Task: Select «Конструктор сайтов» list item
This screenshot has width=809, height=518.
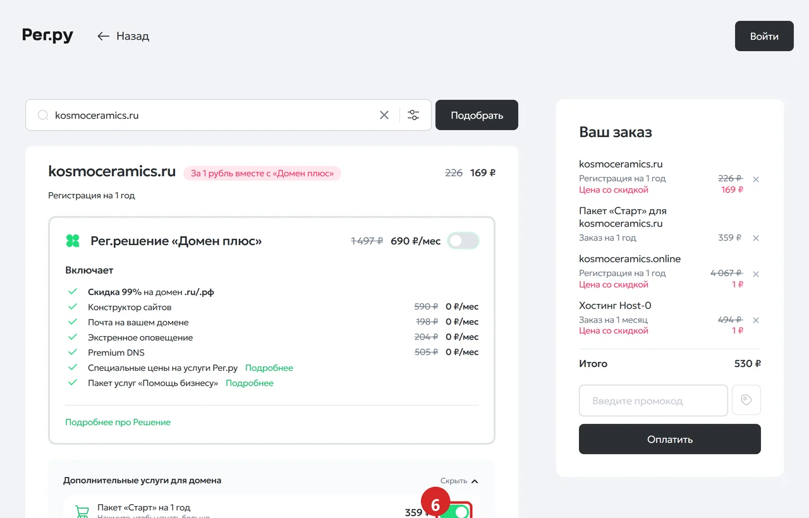Action: 130,307
